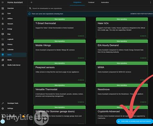Open the Nexxtmove repository title
Image resolution: width=153 pixels, height=126 pixels.
[x=104, y=89]
